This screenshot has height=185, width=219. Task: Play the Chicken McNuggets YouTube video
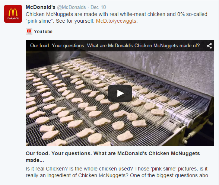point(120,93)
